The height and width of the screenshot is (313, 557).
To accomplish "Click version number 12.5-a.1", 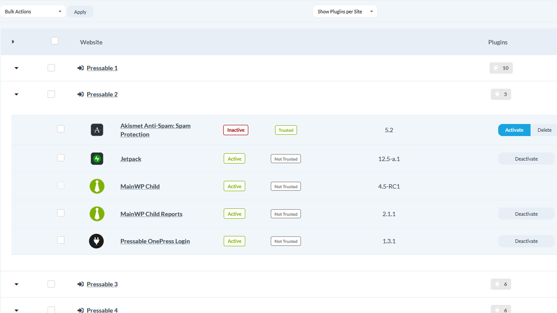I will 389,159.
